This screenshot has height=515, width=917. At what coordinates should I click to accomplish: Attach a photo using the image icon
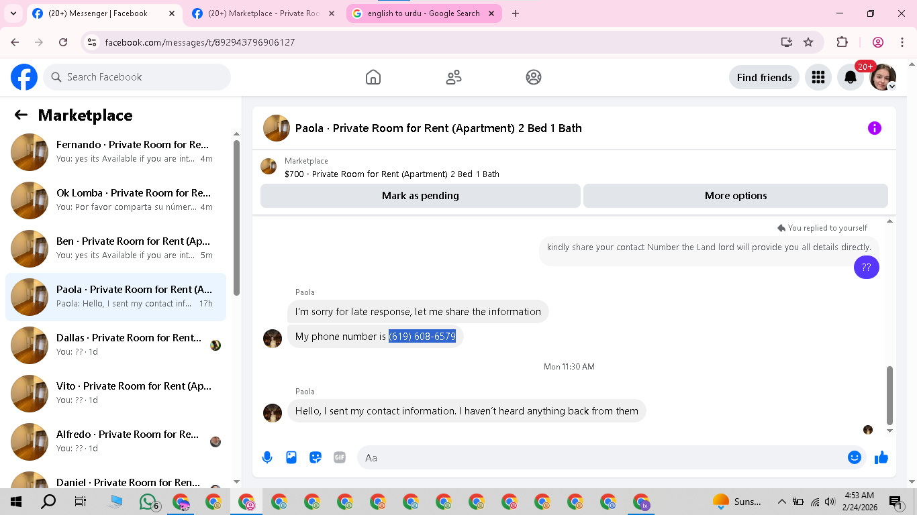291,457
